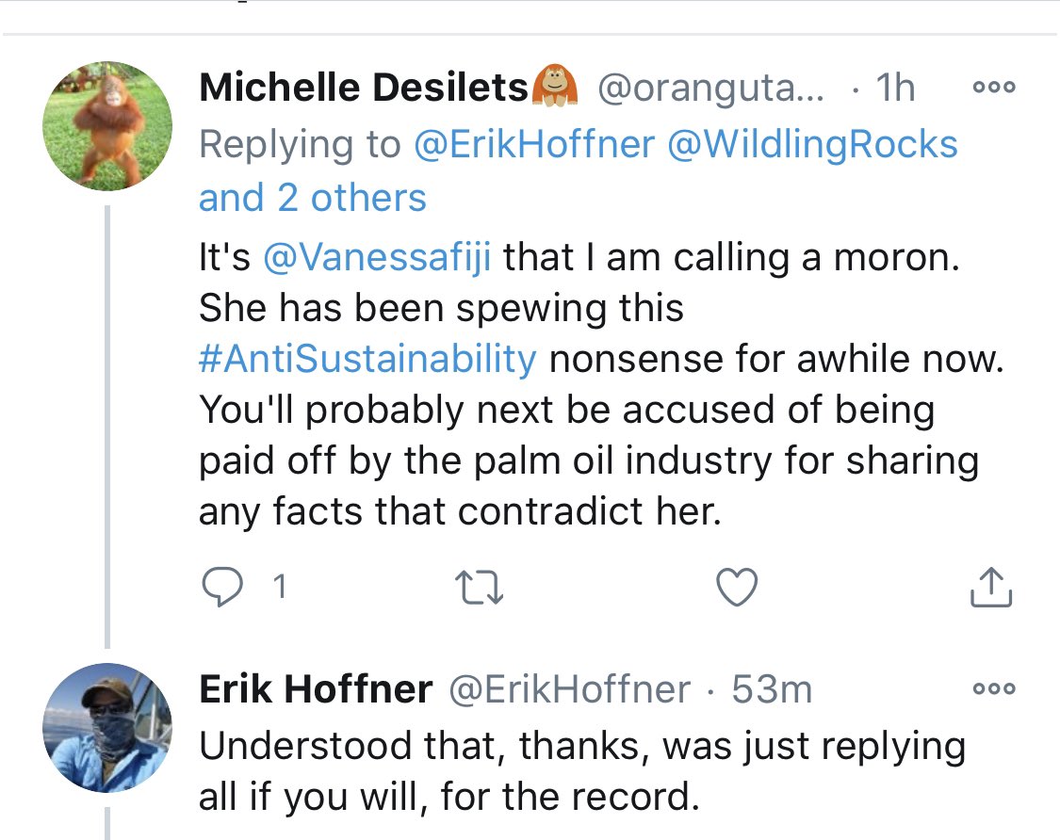Share Michelle Desilets' tweet via the upload icon
1060x840 pixels.
point(989,586)
